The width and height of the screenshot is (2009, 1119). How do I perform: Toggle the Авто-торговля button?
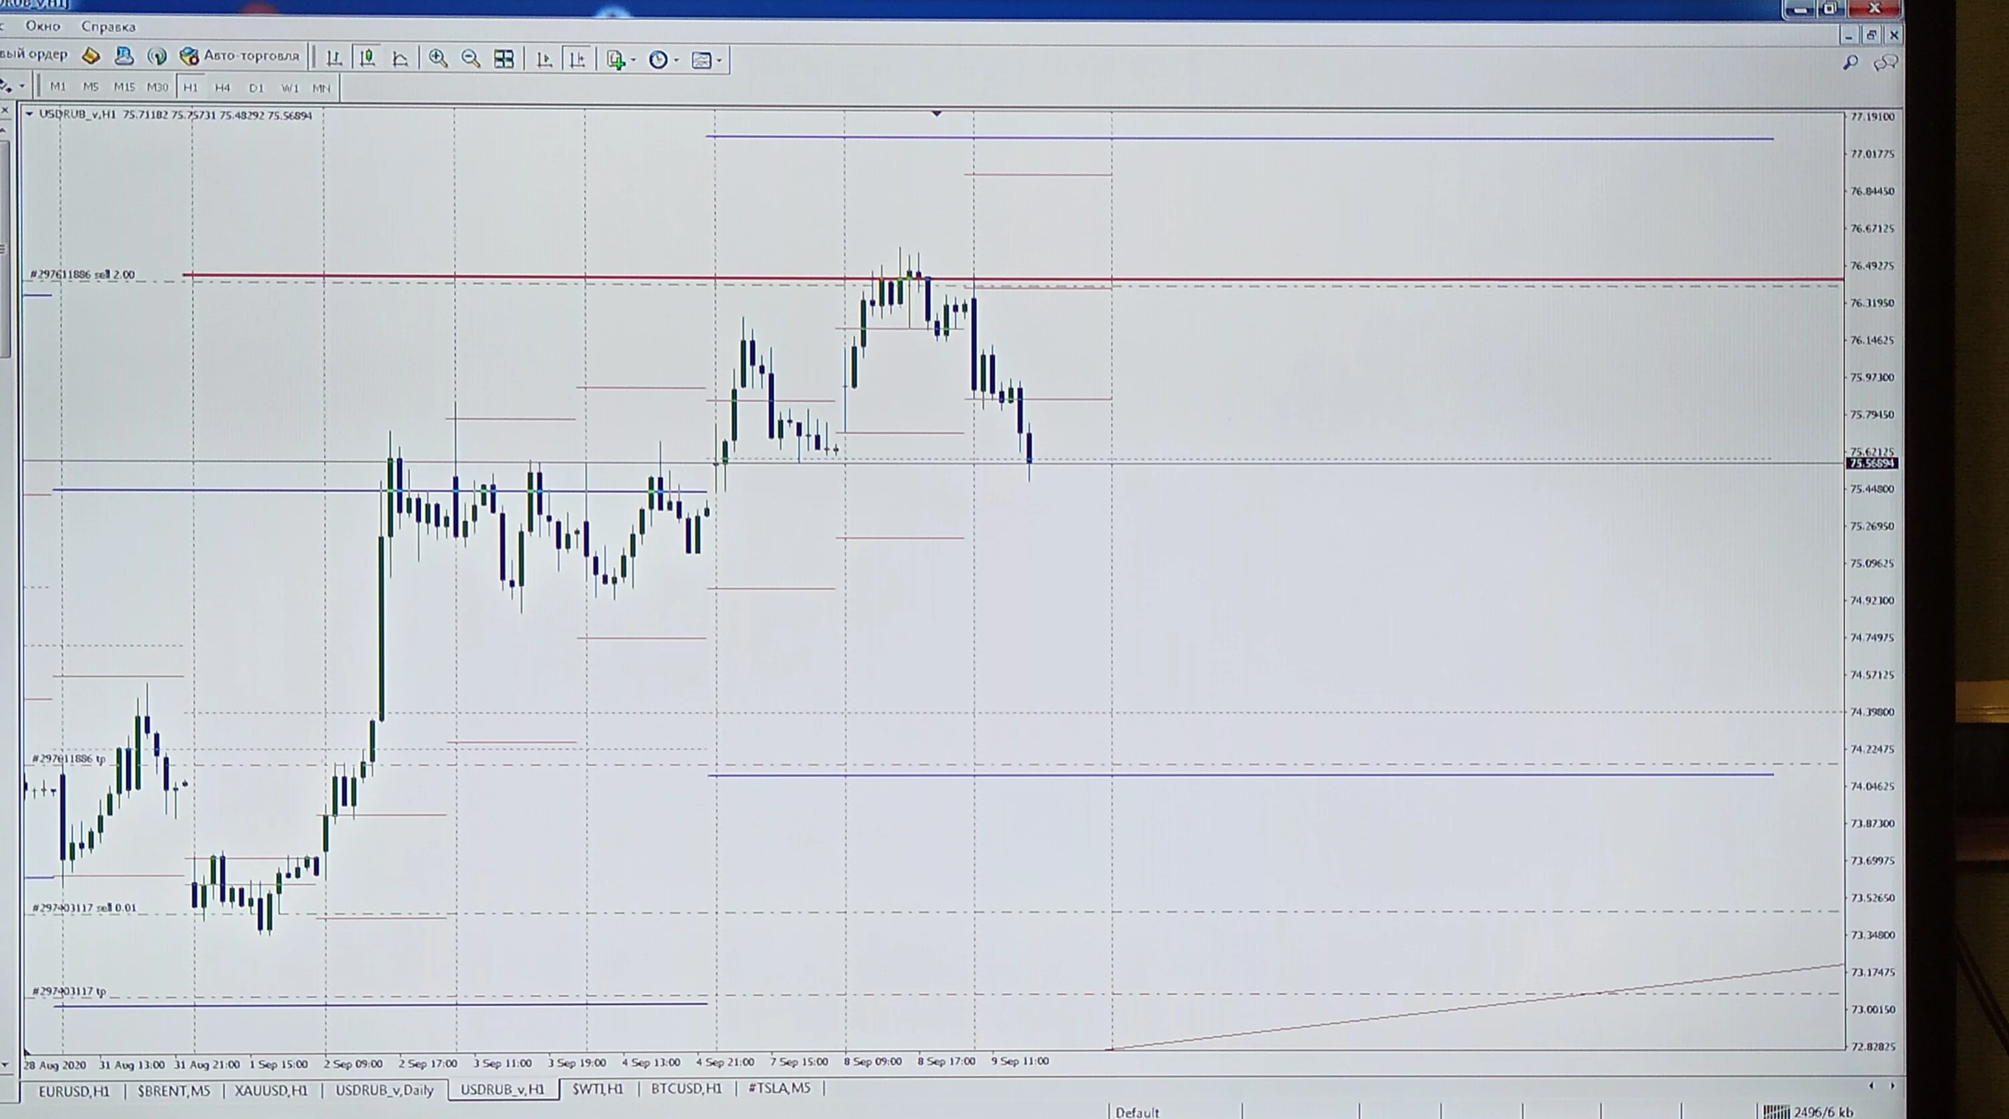tap(240, 56)
